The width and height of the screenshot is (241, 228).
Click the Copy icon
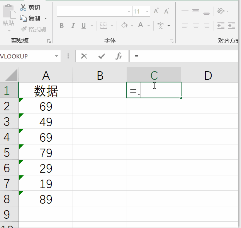(23, 18)
